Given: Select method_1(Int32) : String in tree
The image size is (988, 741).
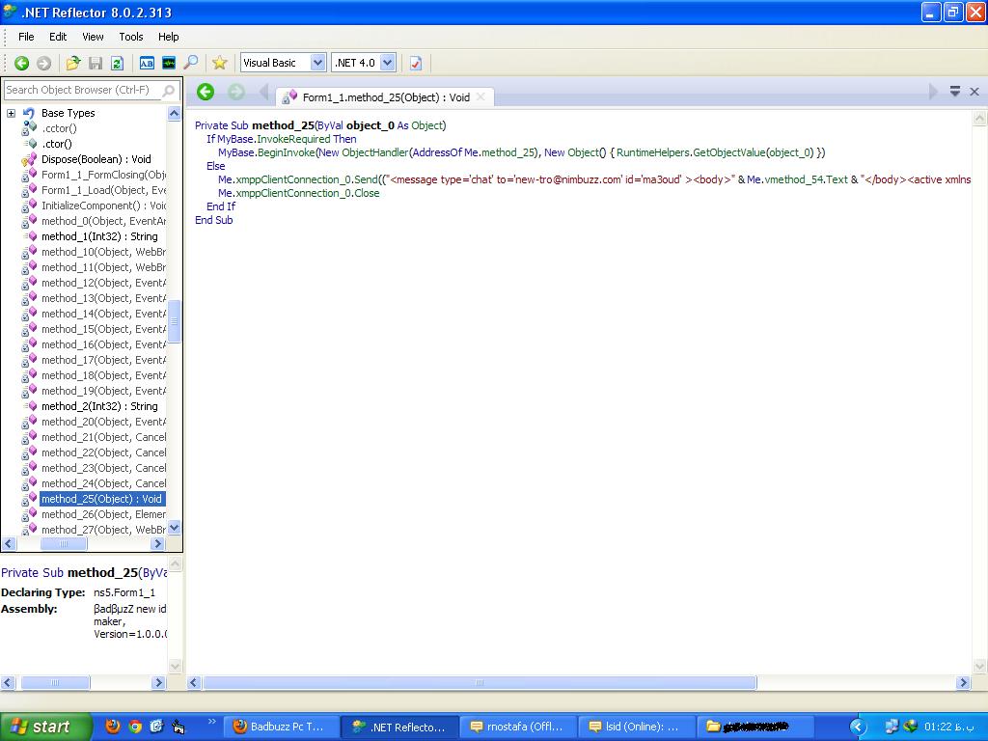Looking at the screenshot, I should click(x=99, y=236).
